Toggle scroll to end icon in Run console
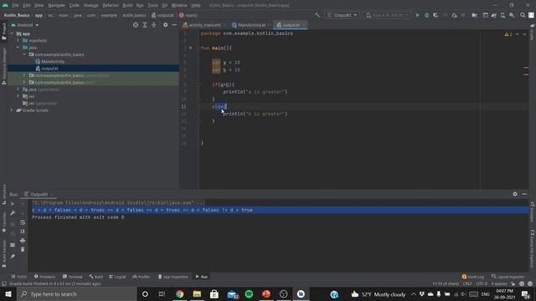The width and height of the screenshot is (536, 301). pyautogui.click(x=23, y=232)
